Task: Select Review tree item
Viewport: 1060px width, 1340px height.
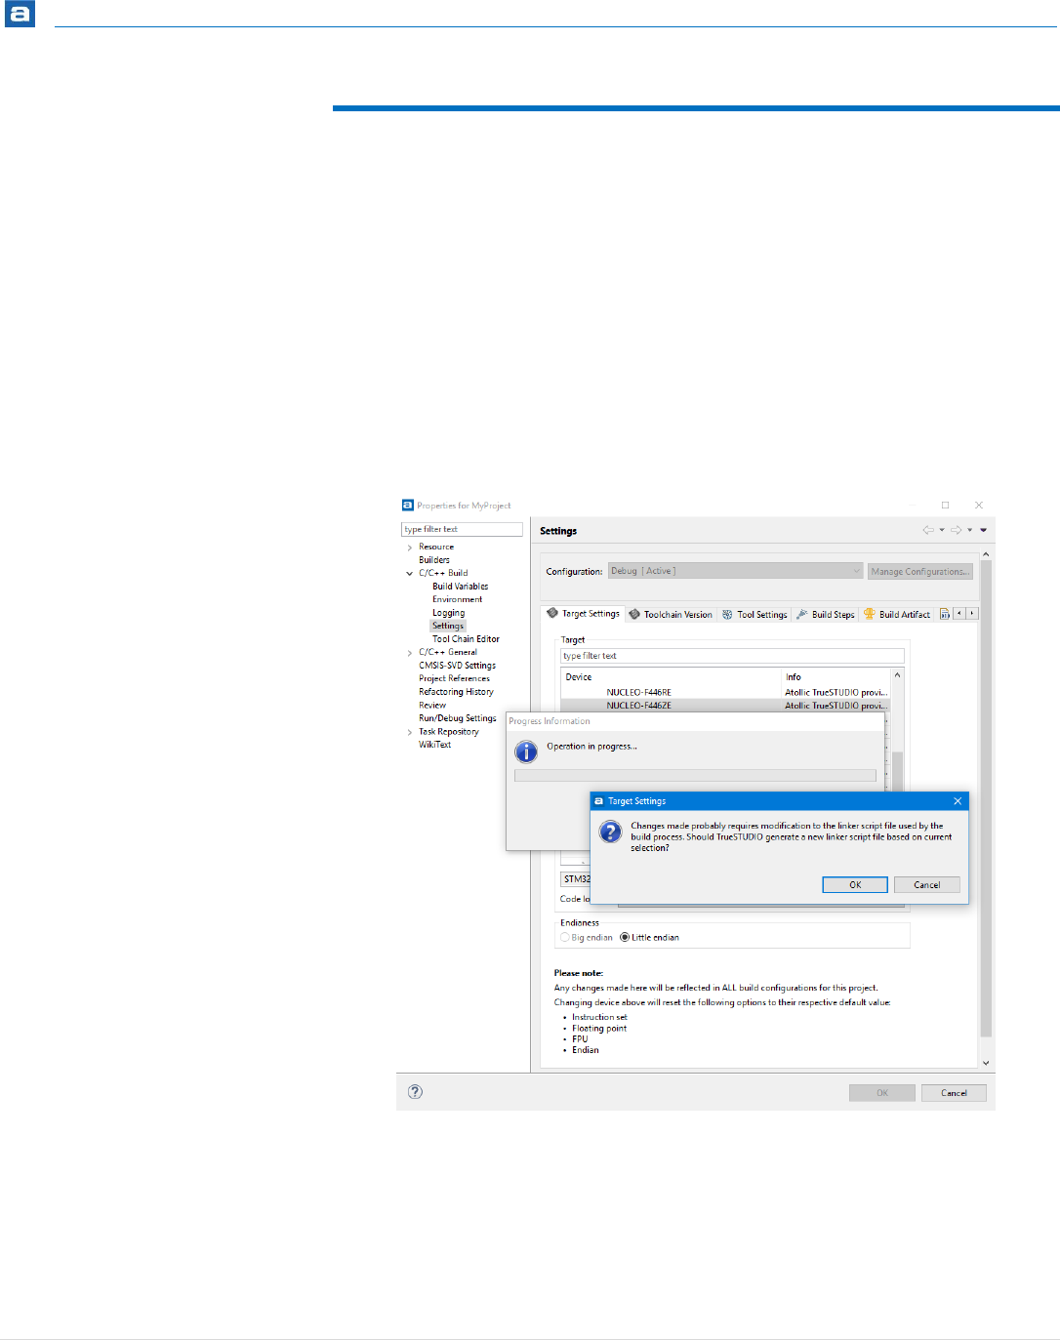Action: coord(432,705)
